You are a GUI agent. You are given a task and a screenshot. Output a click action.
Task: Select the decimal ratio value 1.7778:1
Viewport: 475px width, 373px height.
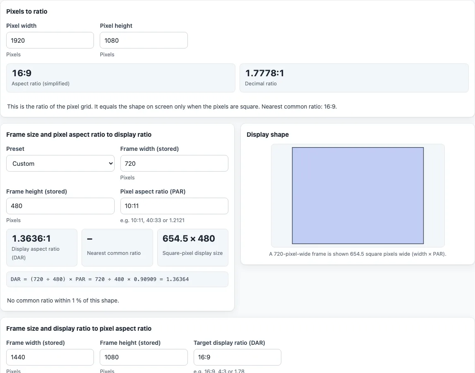tap(264, 73)
